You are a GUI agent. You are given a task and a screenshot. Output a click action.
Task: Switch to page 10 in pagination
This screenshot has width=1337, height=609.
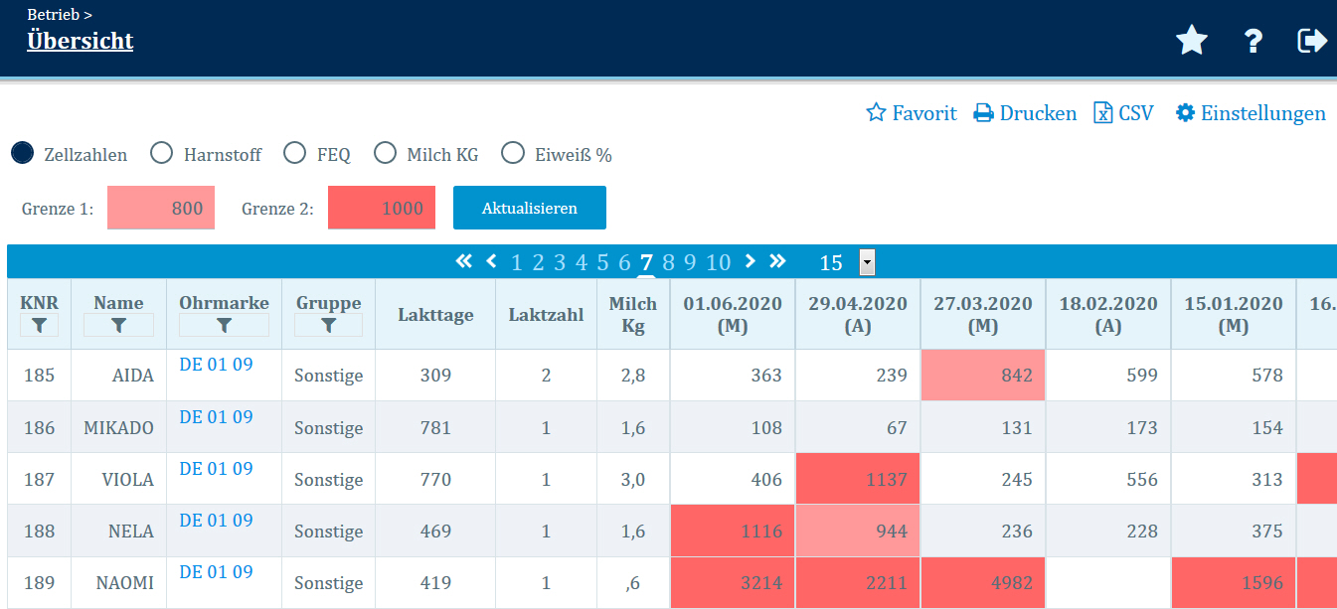718,262
